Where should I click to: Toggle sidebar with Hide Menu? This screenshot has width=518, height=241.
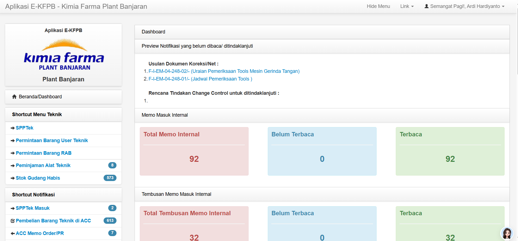[378, 6]
